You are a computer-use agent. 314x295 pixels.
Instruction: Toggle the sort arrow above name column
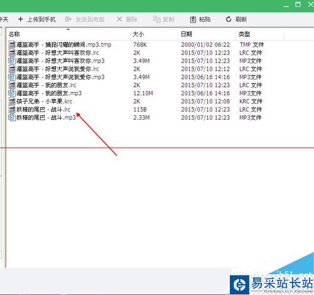coord(68,29)
